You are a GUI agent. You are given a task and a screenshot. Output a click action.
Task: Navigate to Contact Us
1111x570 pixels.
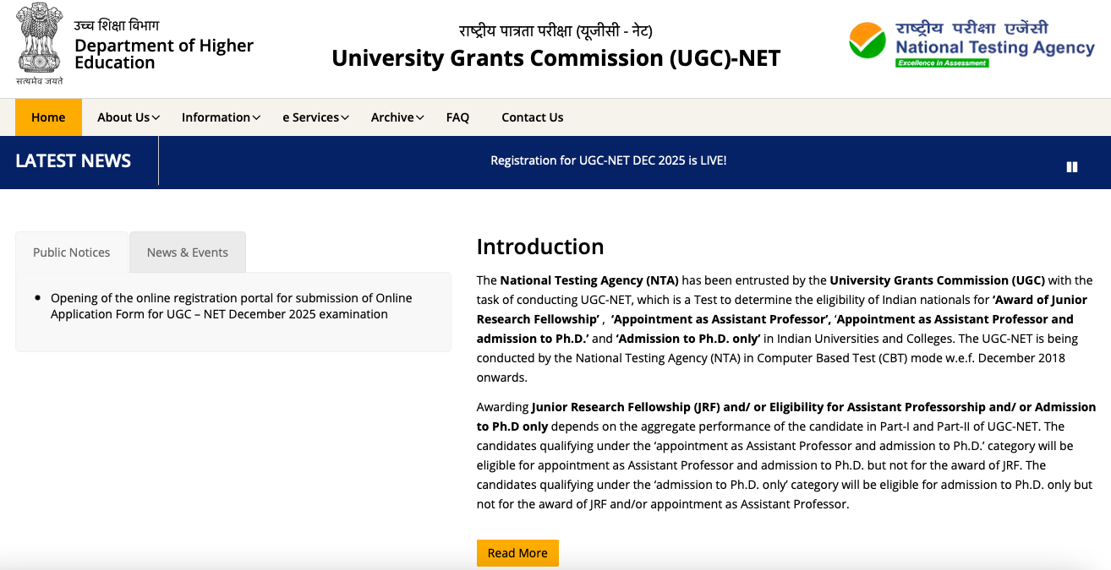pos(532,117)
